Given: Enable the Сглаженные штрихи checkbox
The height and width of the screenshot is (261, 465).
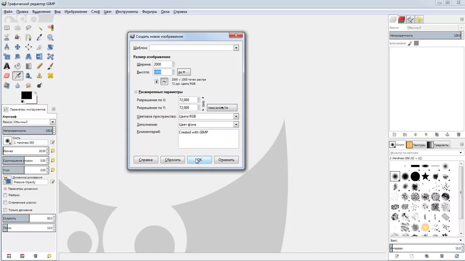Looking at the screenshot, I should (5, 203).
